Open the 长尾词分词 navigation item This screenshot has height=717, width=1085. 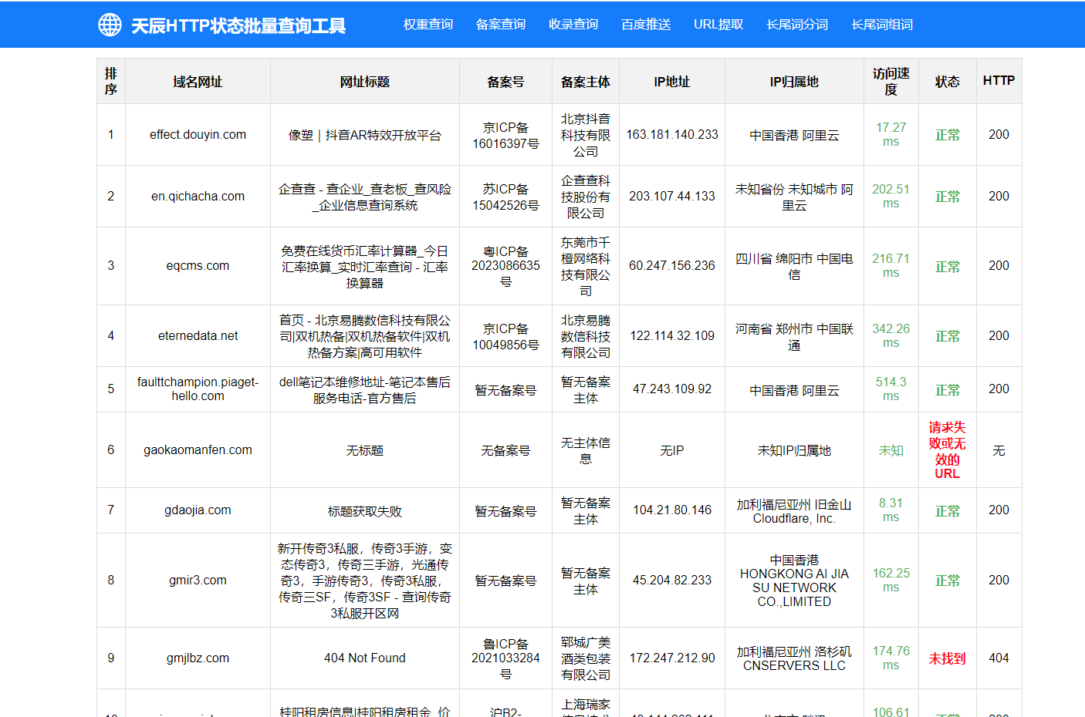pyautogui.click(x=797, y=25)
